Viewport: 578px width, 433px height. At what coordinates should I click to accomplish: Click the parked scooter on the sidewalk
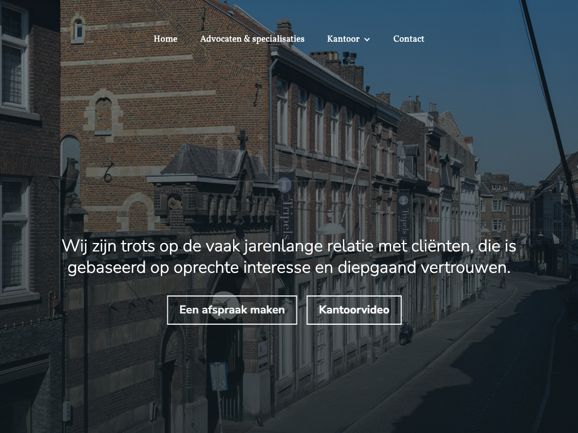tap(405, 334)
